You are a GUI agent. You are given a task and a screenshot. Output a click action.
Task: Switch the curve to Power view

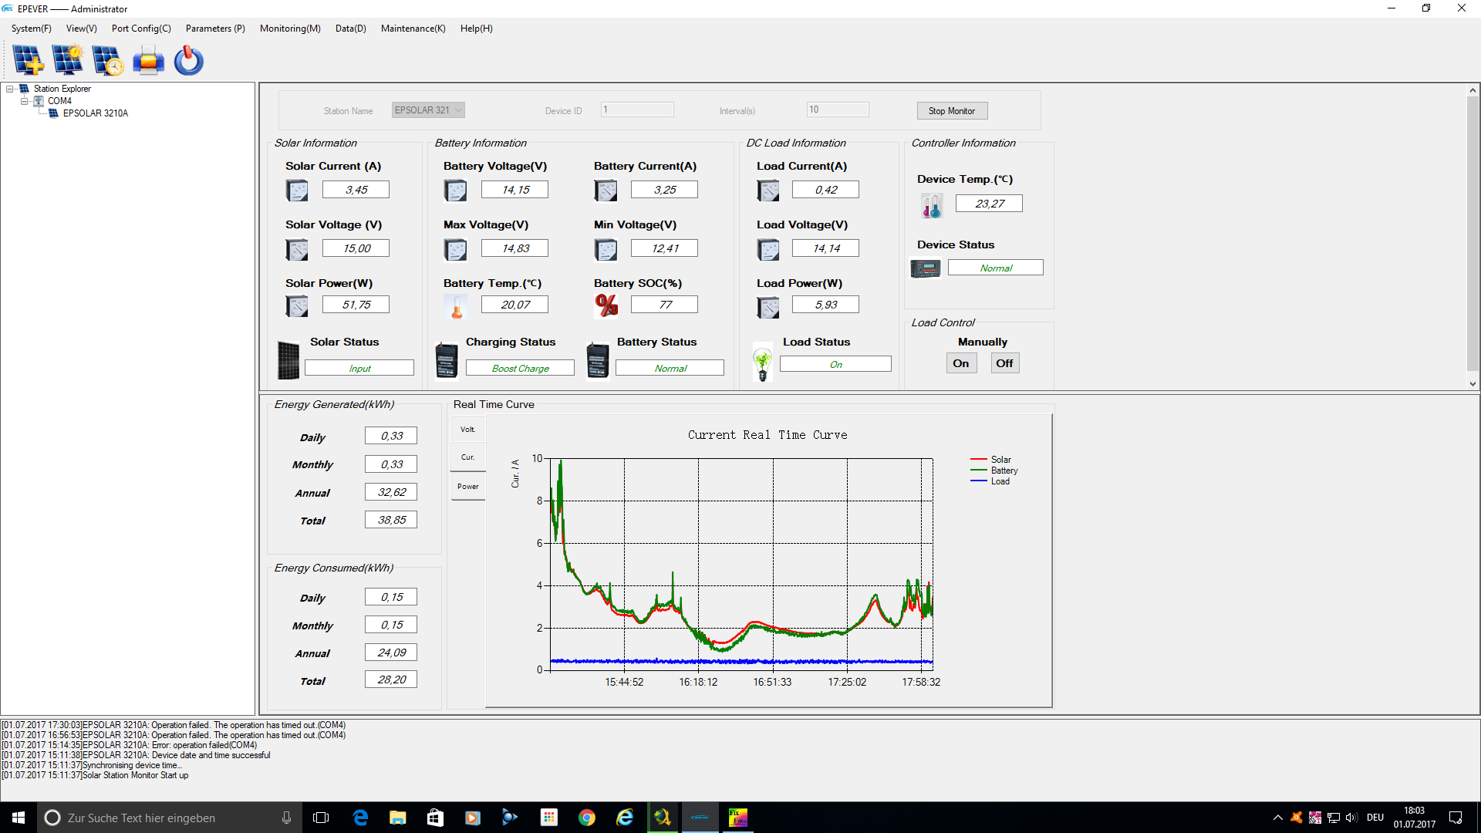468,487
